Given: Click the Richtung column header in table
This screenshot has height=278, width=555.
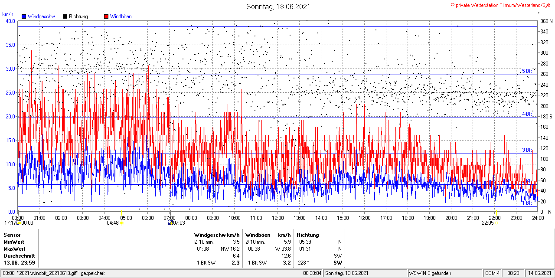Looking at the screenshot, I should 308,235.
